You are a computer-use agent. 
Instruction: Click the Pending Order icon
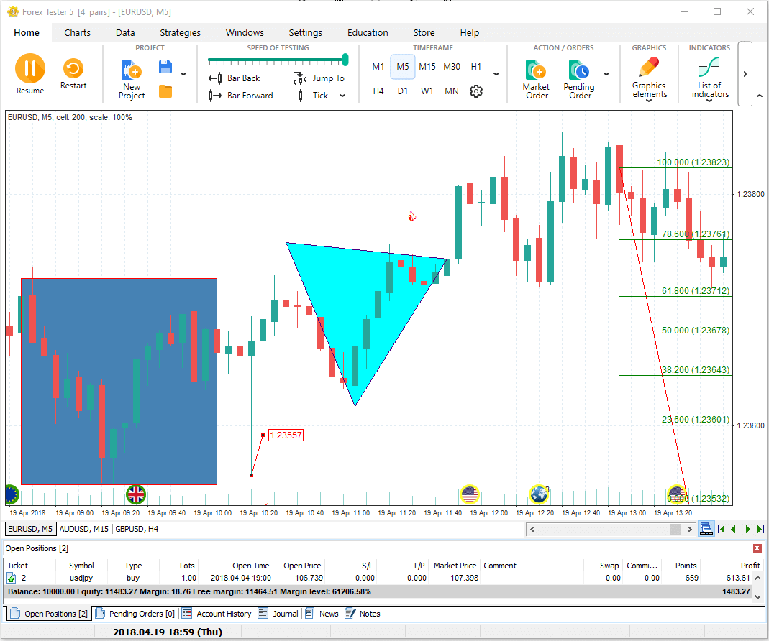(578, 70)
